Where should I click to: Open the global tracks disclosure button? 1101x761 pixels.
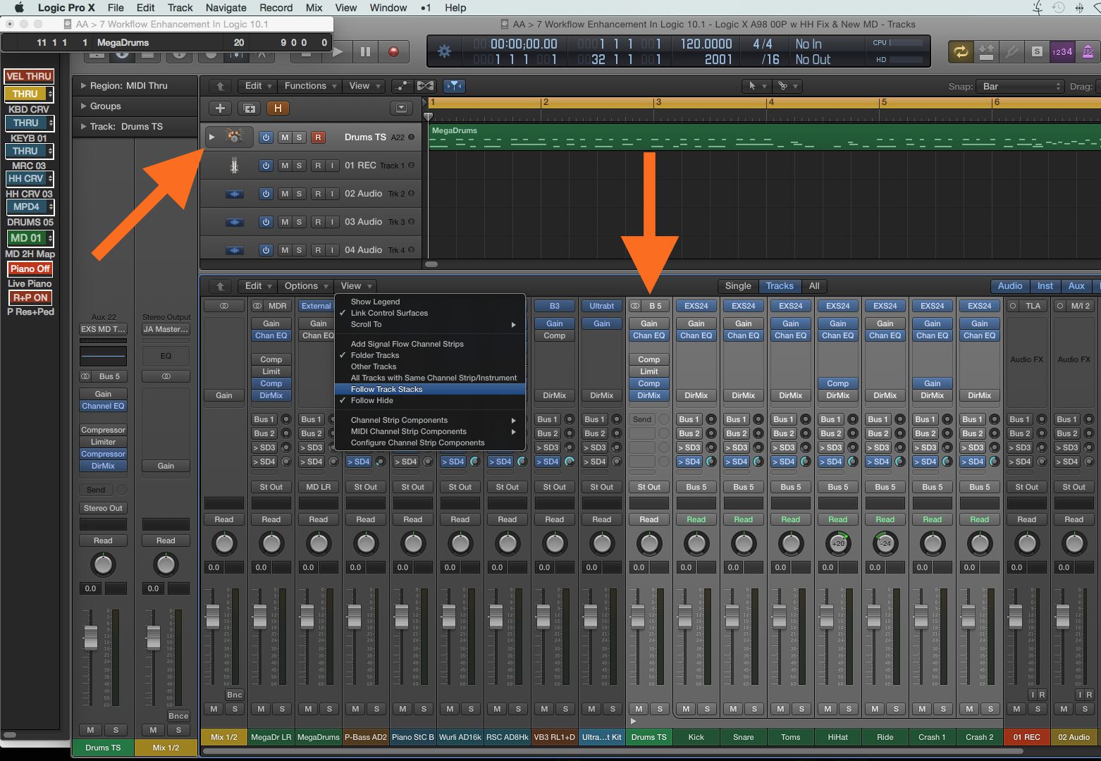click(x=401, y=109)
